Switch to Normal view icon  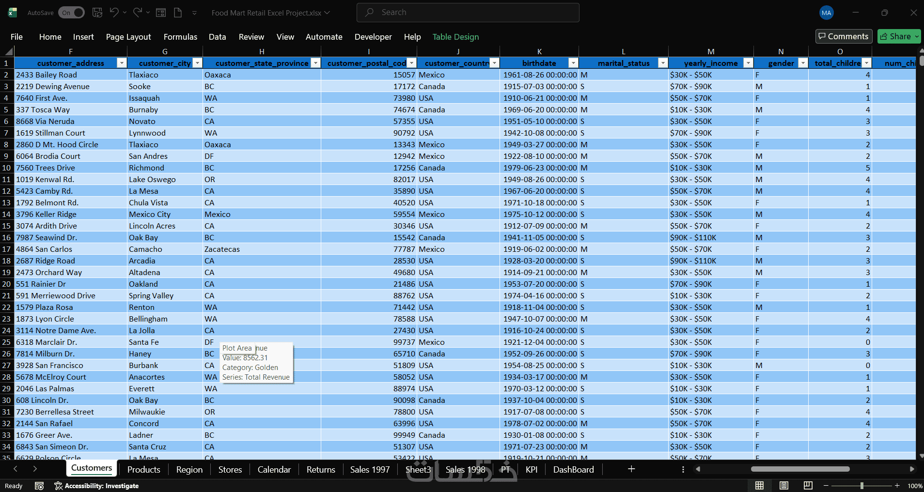pyautogui.click(x=760, y=486)
